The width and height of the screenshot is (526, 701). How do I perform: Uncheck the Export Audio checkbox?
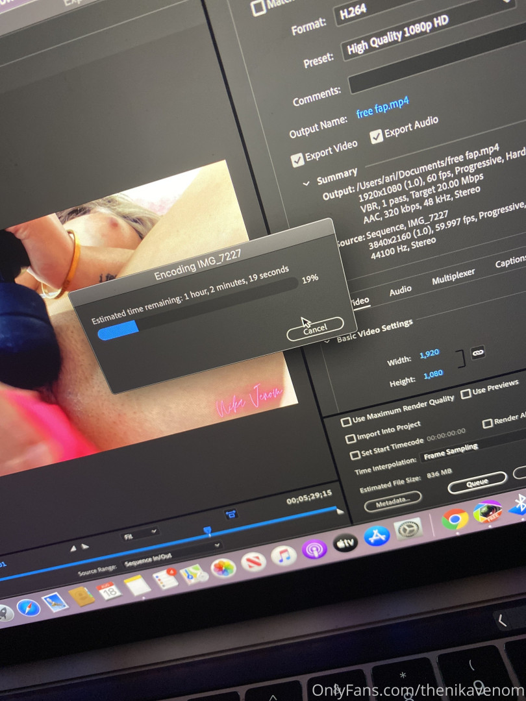coord(376,136)
